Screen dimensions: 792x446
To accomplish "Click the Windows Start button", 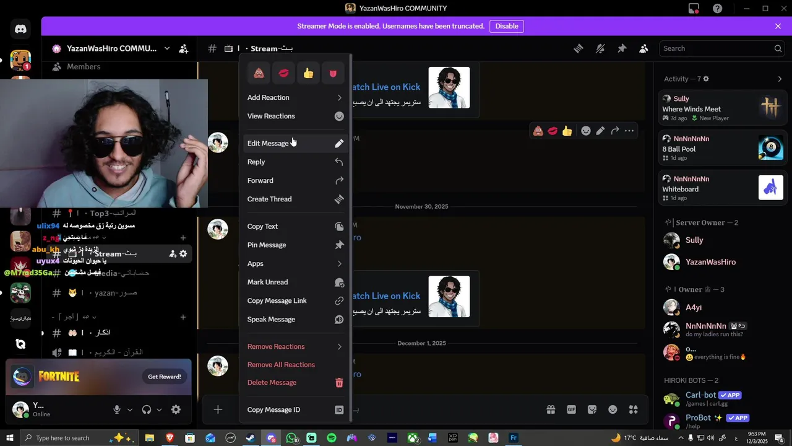I will pos(10,438).
